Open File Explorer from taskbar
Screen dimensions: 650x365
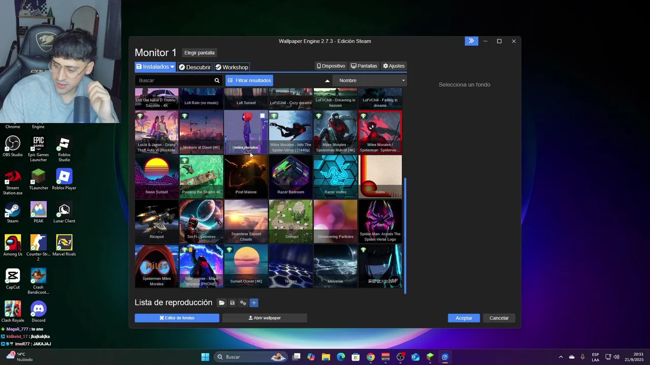point(326,357)
